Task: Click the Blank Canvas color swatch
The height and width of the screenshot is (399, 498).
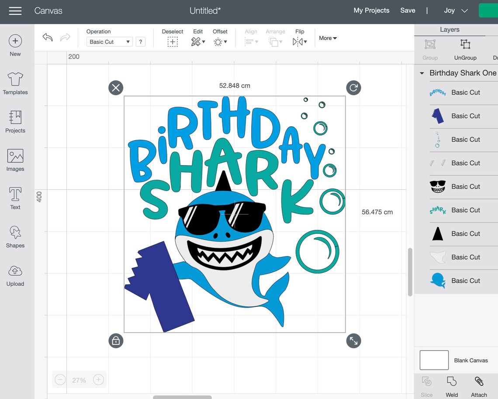Action: pos(434,360)
